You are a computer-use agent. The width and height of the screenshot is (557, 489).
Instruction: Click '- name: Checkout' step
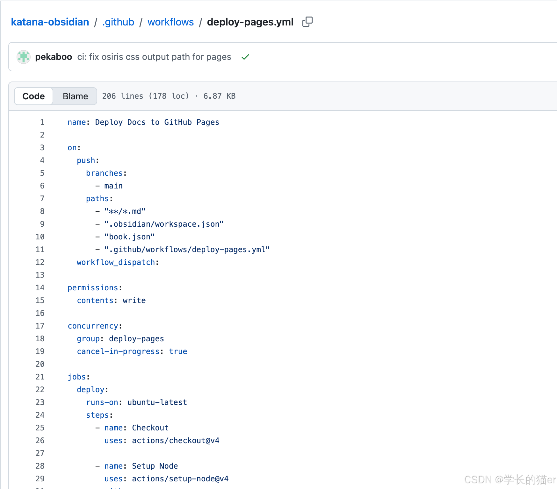(x=132, y=428)
